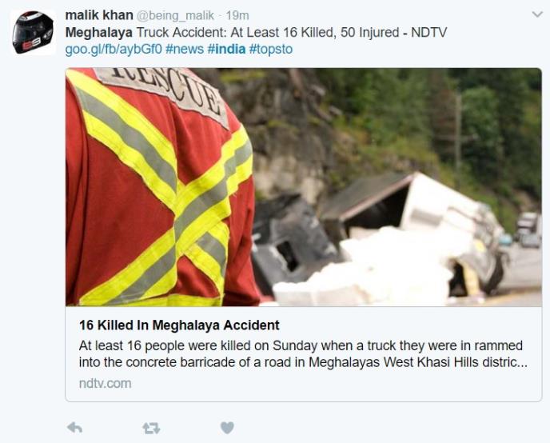The width and height of the screenshot is (550, 443).
Task: Open the #india hashtag
Action: point(226,49)
